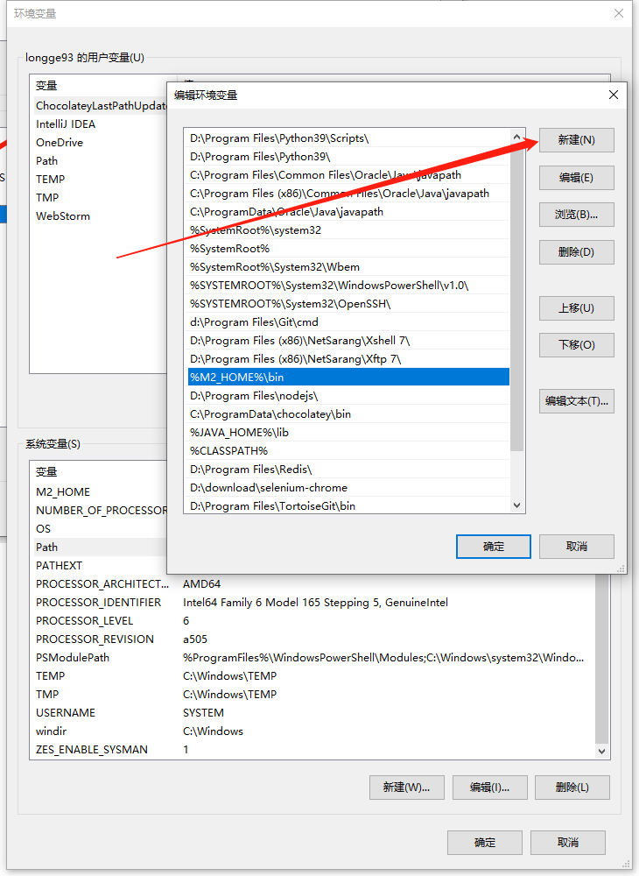Click the path list scroll-up arrow

(x=516, y=137)
